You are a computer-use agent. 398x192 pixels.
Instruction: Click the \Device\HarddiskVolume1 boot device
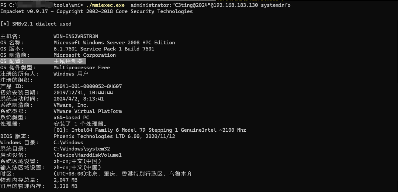tap(87, 155)
